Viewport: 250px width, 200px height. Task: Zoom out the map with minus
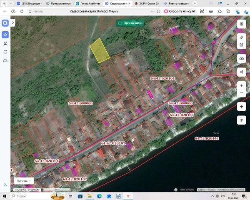241,93
